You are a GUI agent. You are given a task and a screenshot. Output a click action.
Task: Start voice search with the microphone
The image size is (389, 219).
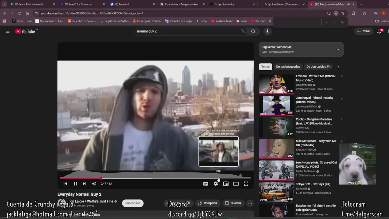pyautogui.click(x=267, y=31)
